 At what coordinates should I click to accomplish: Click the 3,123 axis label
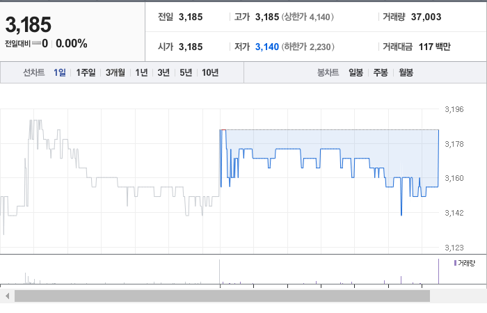click(x=454, y=248)
